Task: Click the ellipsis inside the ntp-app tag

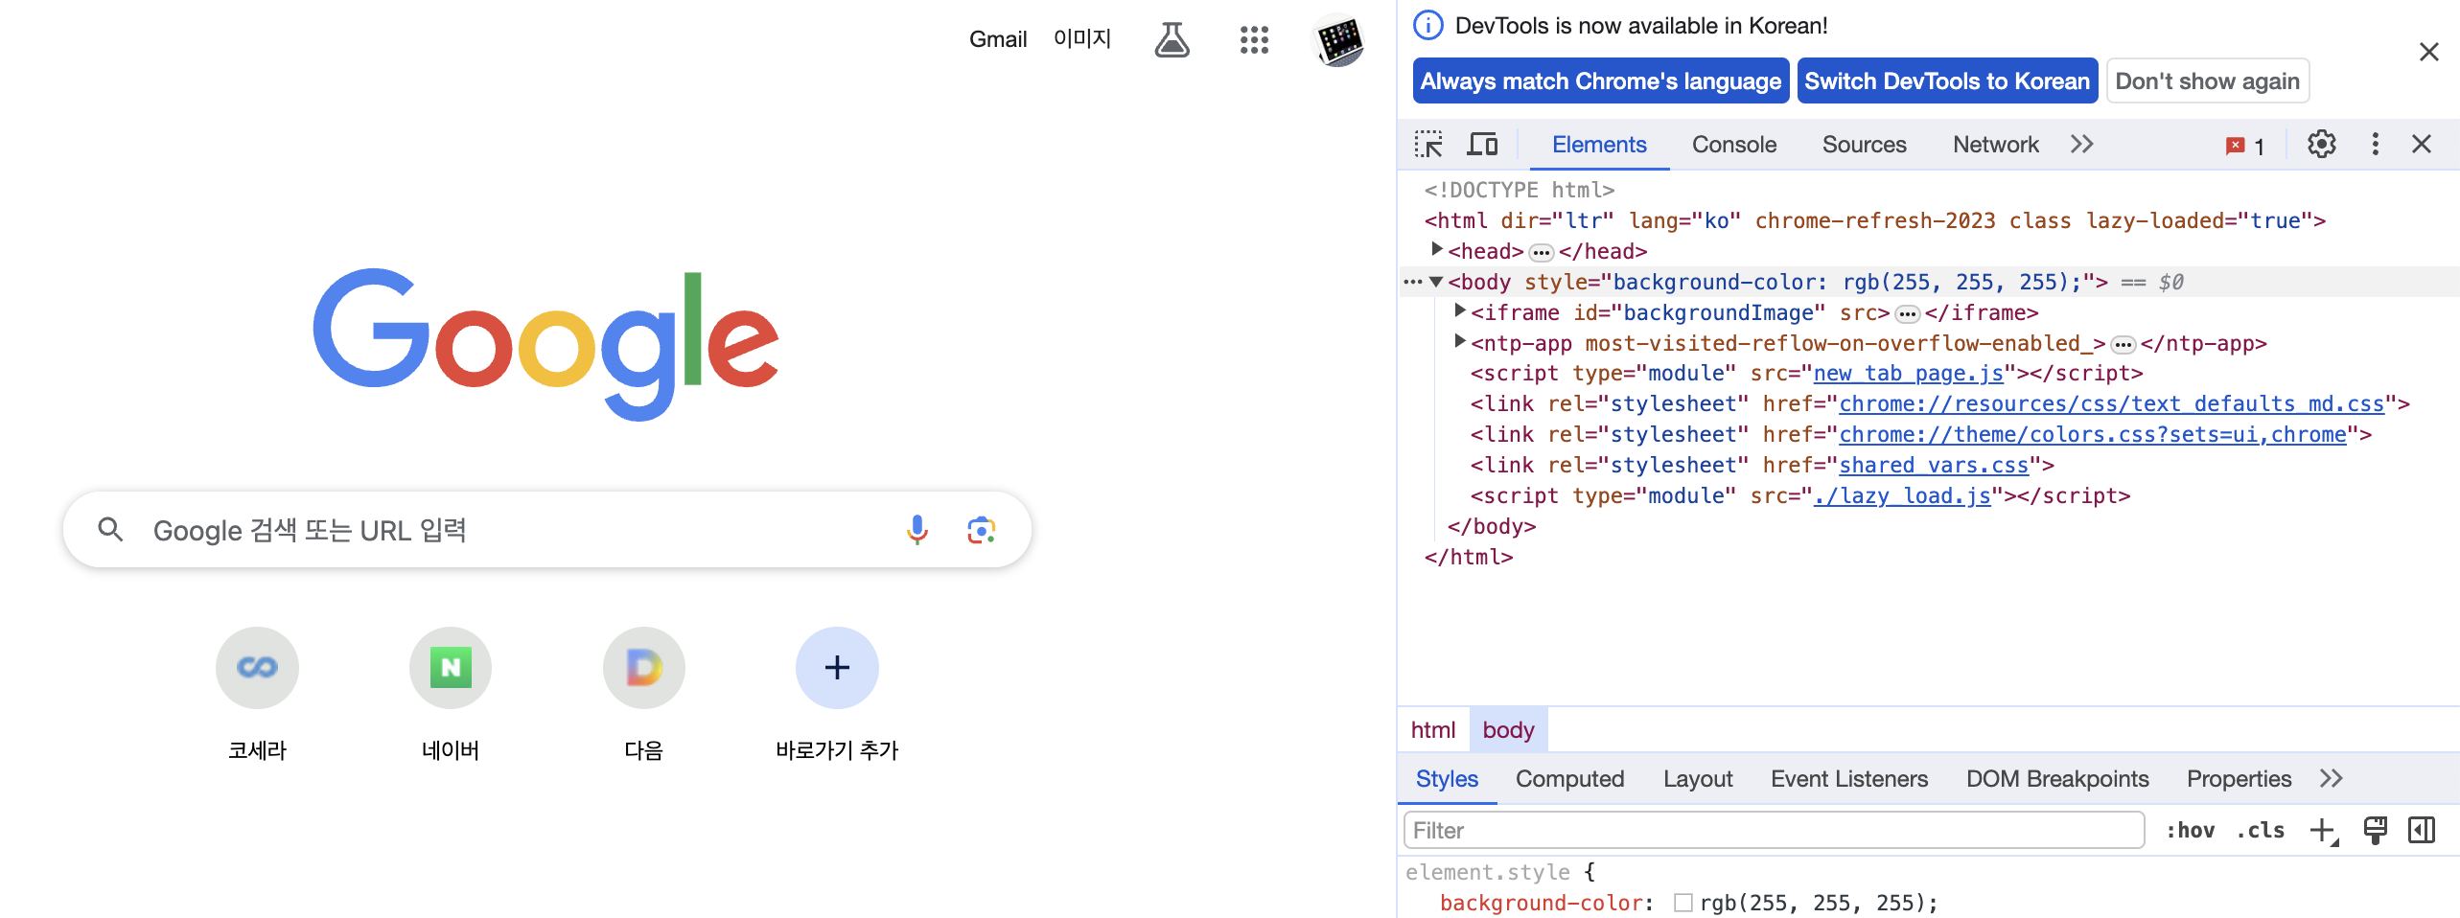Action: click(x=2123, y=345)
